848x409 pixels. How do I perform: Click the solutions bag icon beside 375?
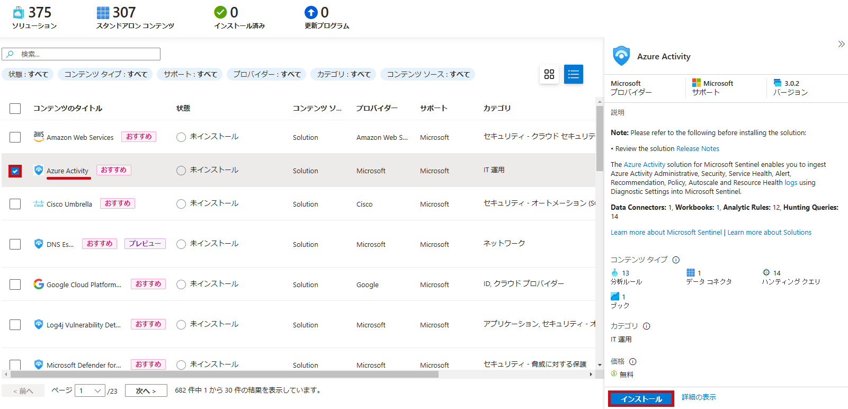(19, 12)
